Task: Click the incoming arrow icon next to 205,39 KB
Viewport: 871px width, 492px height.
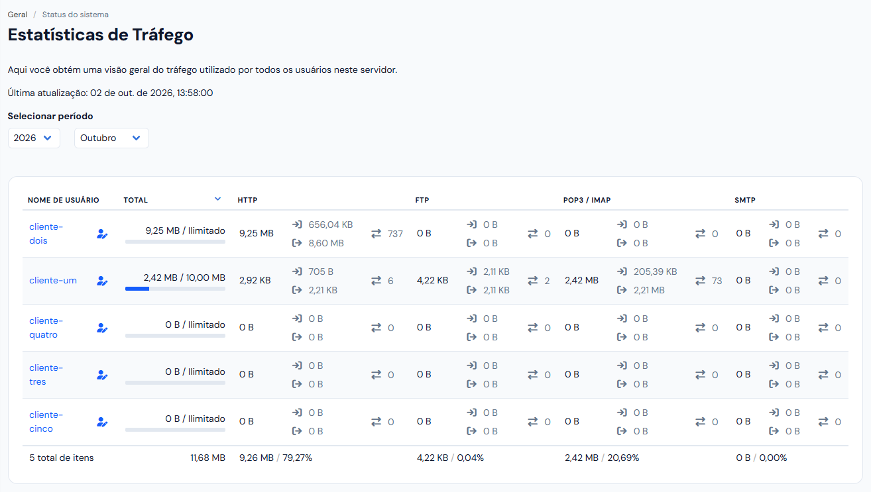Action: pyautogui.click(x=622, y=271)
